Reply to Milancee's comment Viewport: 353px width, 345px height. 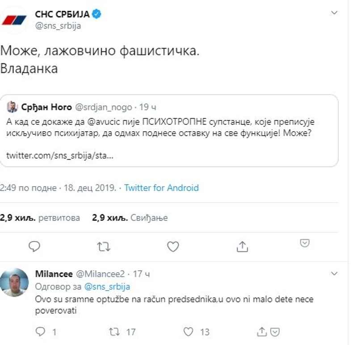(41, 332)
